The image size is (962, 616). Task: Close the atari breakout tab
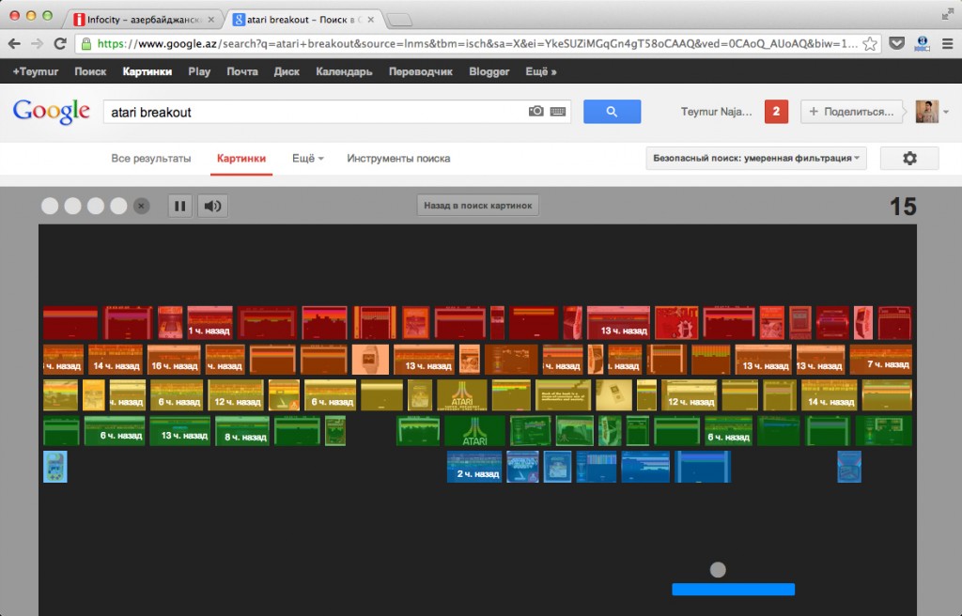tap(370, 20)
